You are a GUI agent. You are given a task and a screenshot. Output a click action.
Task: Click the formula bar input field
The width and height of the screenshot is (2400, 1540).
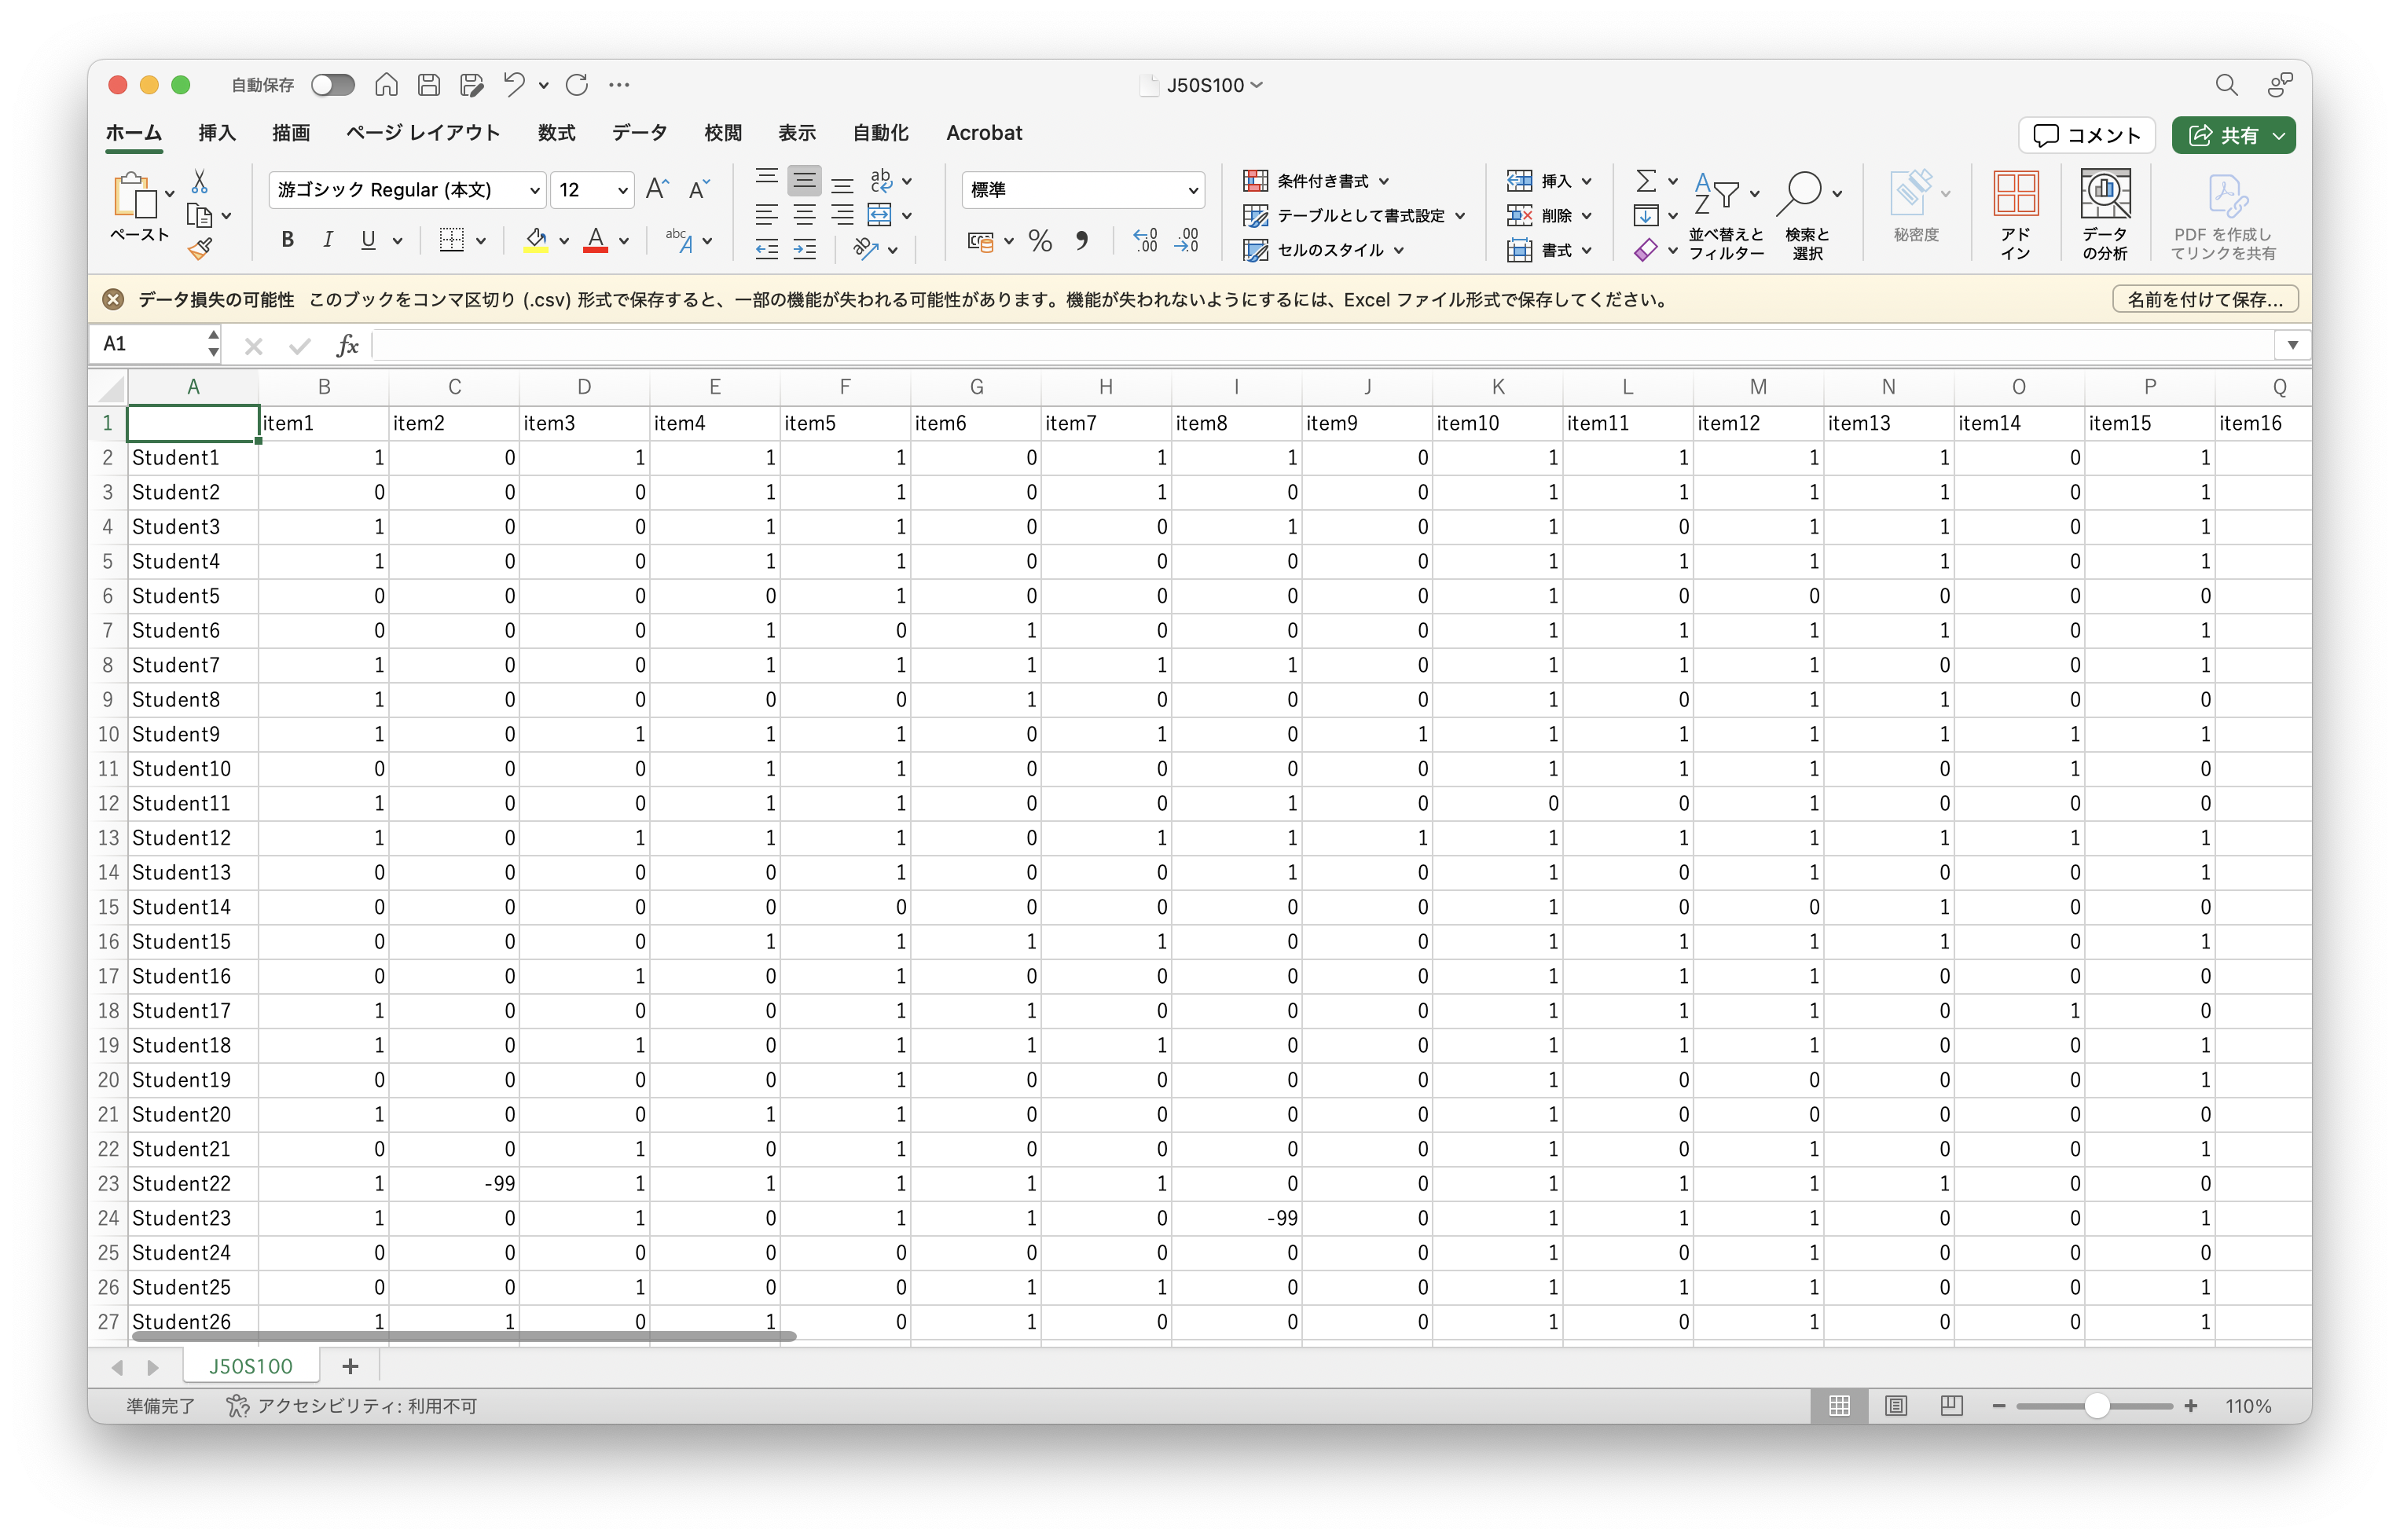[x=1300, y=345]
